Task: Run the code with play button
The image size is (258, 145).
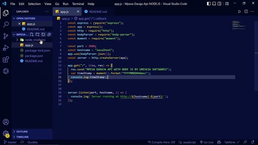Action: (x=239, y=12)
